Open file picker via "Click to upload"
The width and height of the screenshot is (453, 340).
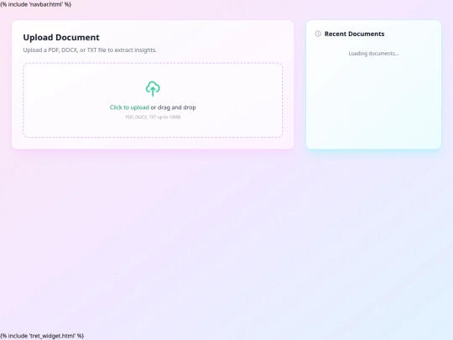(x=129, y=107)
